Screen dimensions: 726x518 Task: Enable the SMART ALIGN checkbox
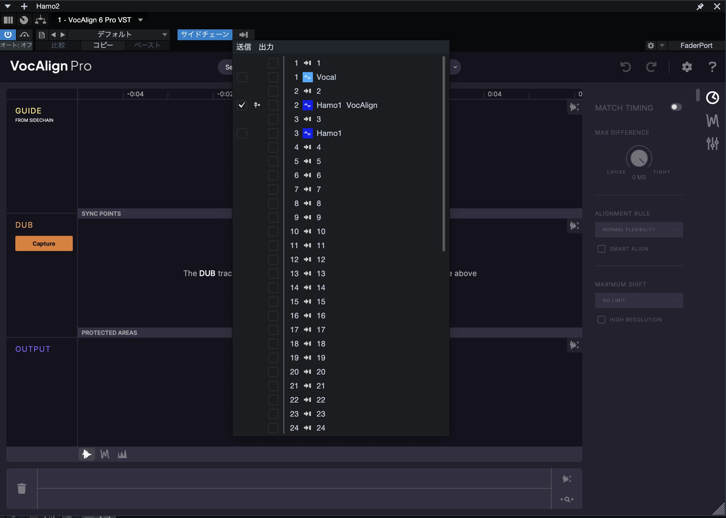(601, 249)
